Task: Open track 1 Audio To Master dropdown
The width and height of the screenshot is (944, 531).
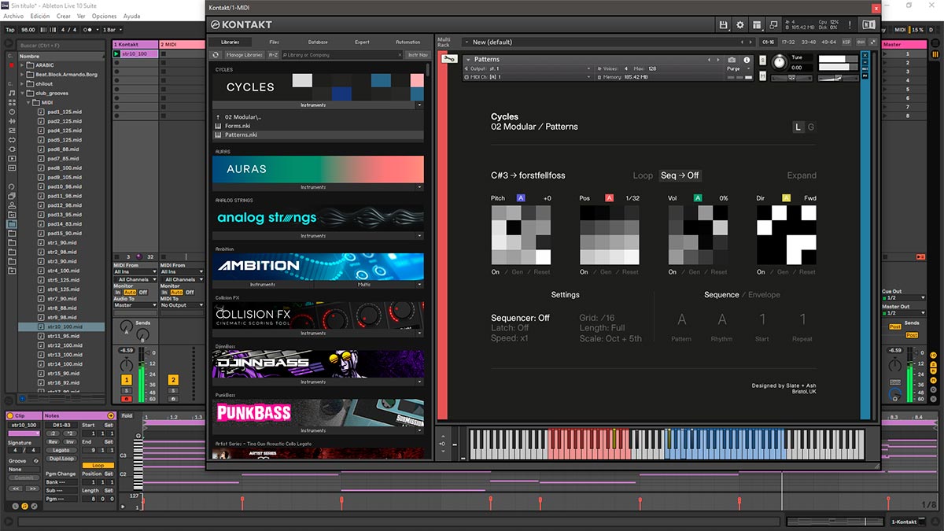Action: click(x=135, y=305)
